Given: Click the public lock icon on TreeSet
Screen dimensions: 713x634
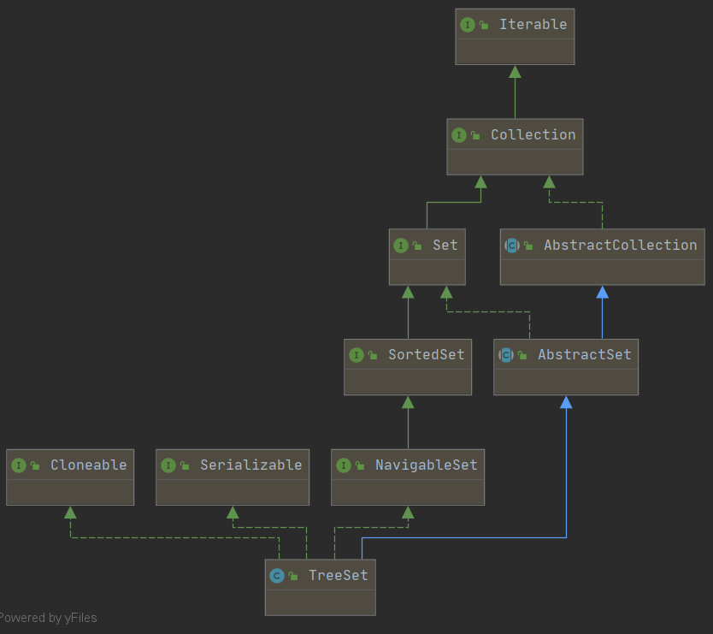Looking at the screenshot, I should (x=293, y=577).
